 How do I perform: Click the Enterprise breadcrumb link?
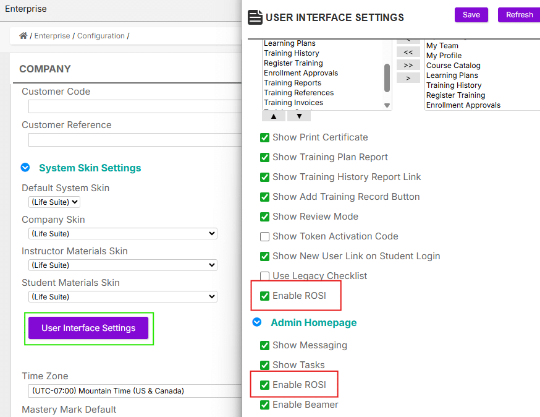coord(52,36)
